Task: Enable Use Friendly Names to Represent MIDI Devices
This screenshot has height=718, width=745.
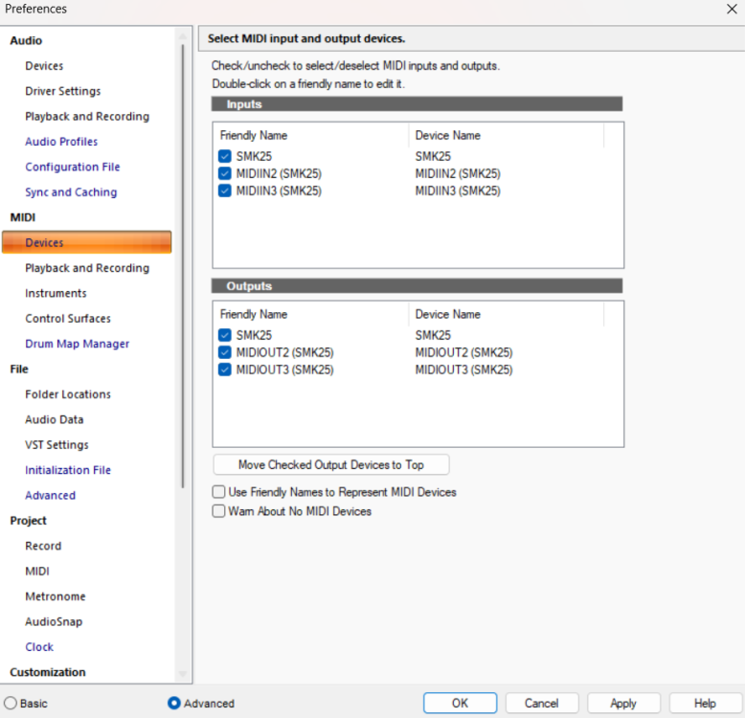Action: coord(218,492)
